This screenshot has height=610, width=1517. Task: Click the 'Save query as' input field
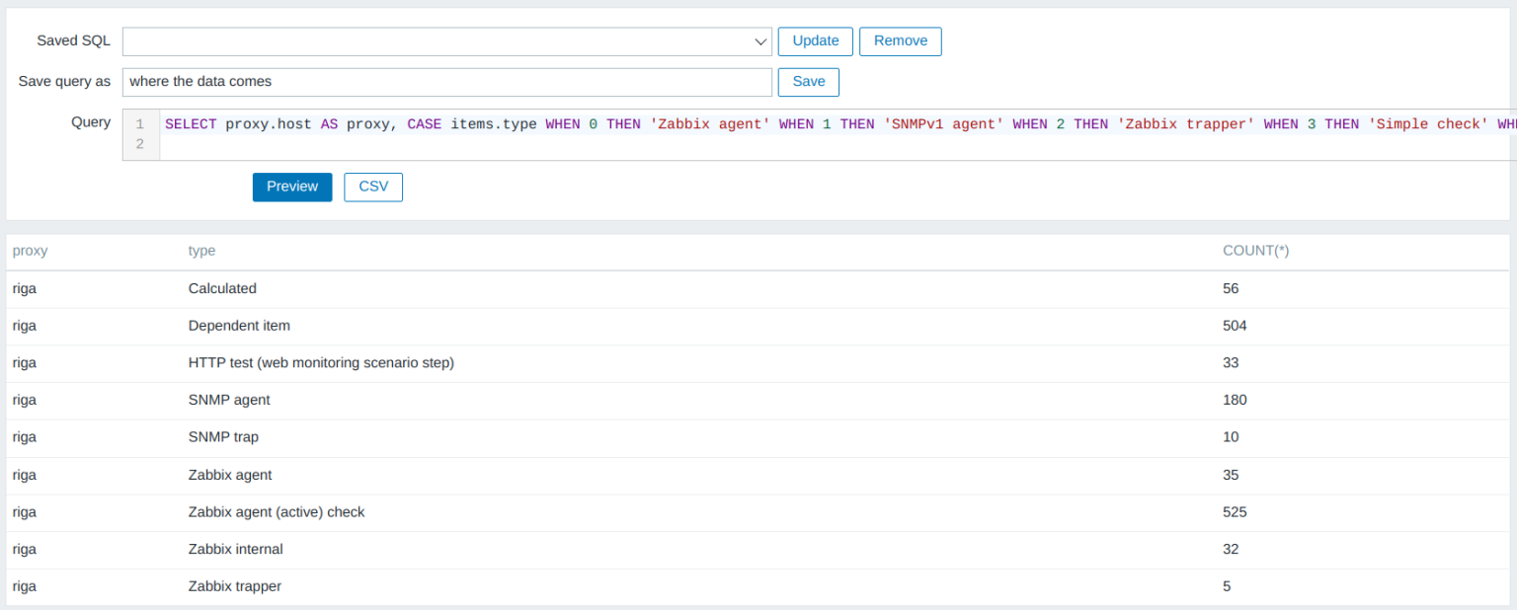444,82
